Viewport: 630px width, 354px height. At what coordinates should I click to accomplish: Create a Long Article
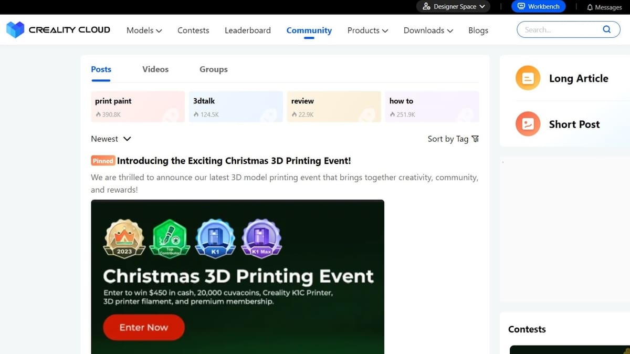[579, 78]
